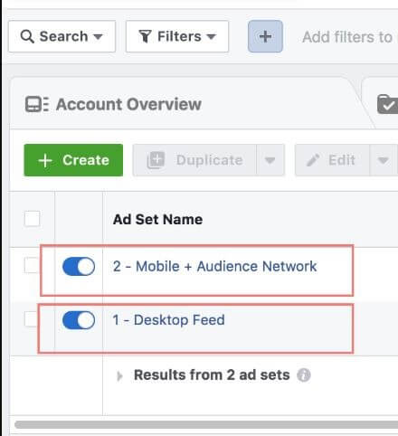Viewport: 398px width, 436px height.
Task: Click the folder checkmark tab icon
Action: pyautogui.click(x=388, y=104)
